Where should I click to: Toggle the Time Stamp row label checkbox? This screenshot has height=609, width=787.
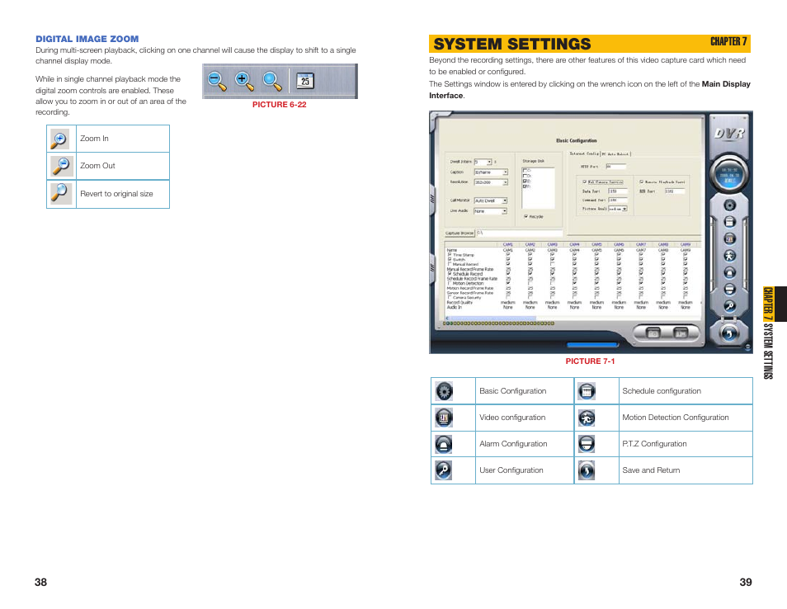450,255
